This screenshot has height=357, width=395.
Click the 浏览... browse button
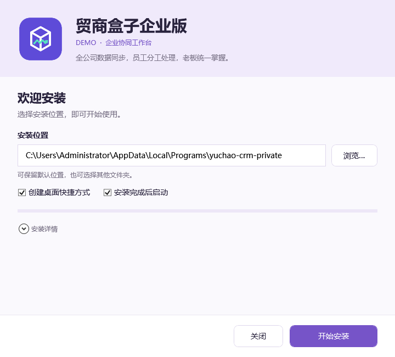point(354,155)
